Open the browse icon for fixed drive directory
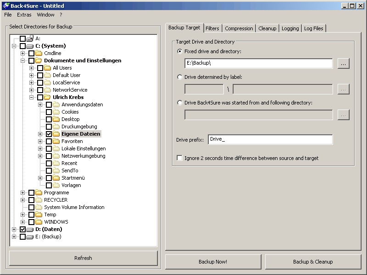 coord(343,64)
